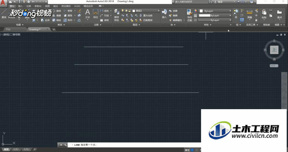Click the 拉伸 (Stretch) tool
Screen dimensions: 288x152
point(45,20)
